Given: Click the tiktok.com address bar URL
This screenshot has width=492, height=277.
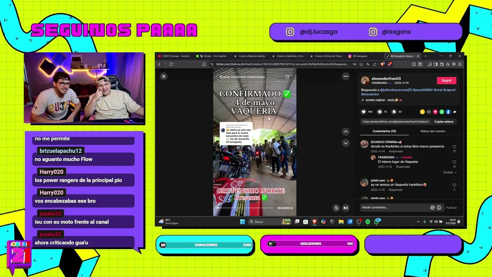Looking at the screenshot, I should coord(282,64).
